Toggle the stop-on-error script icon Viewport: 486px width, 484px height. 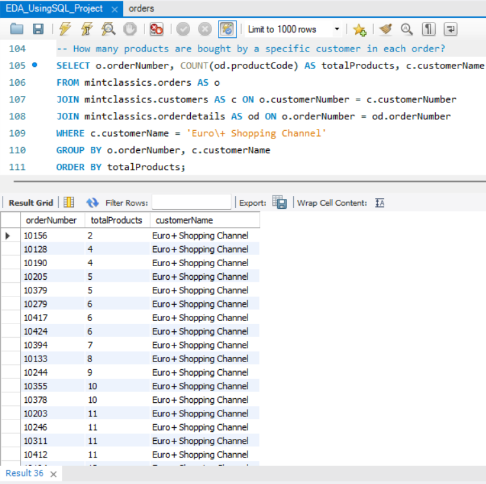pyautogui.click(x=156, y=29)
